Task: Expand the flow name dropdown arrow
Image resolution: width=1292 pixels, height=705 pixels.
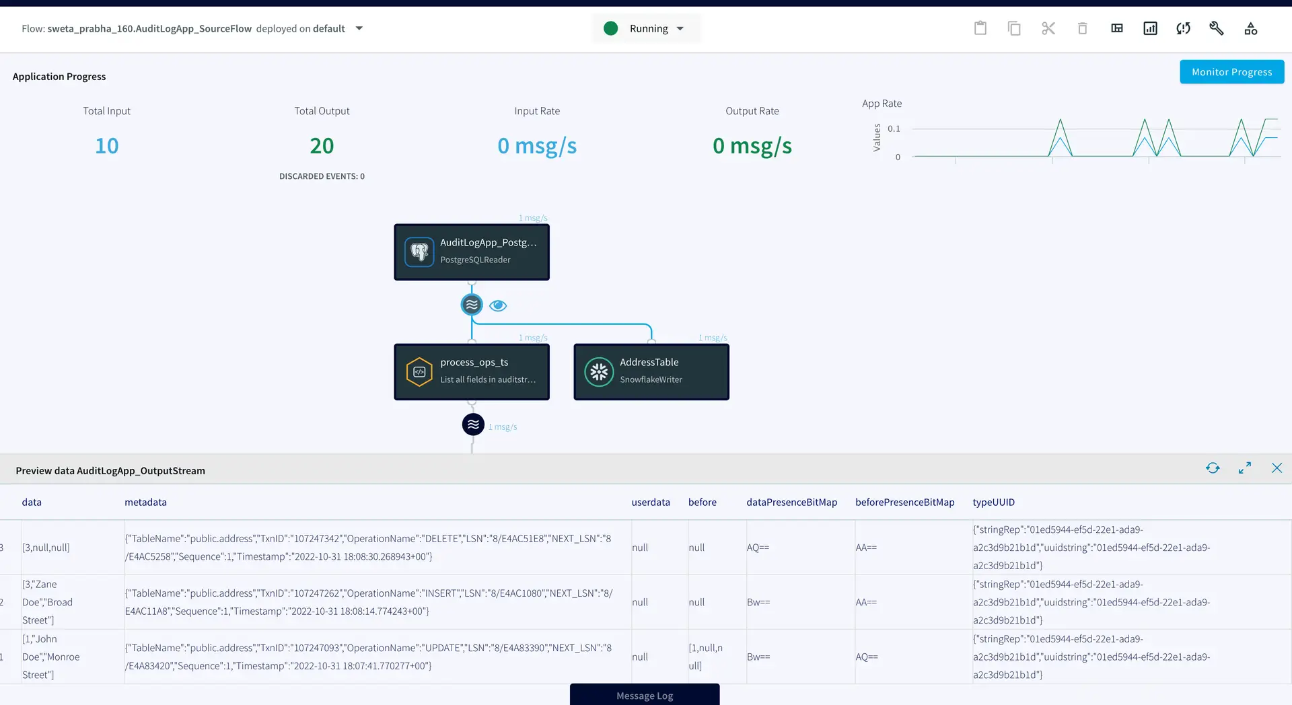Action: tap(359, 28)
